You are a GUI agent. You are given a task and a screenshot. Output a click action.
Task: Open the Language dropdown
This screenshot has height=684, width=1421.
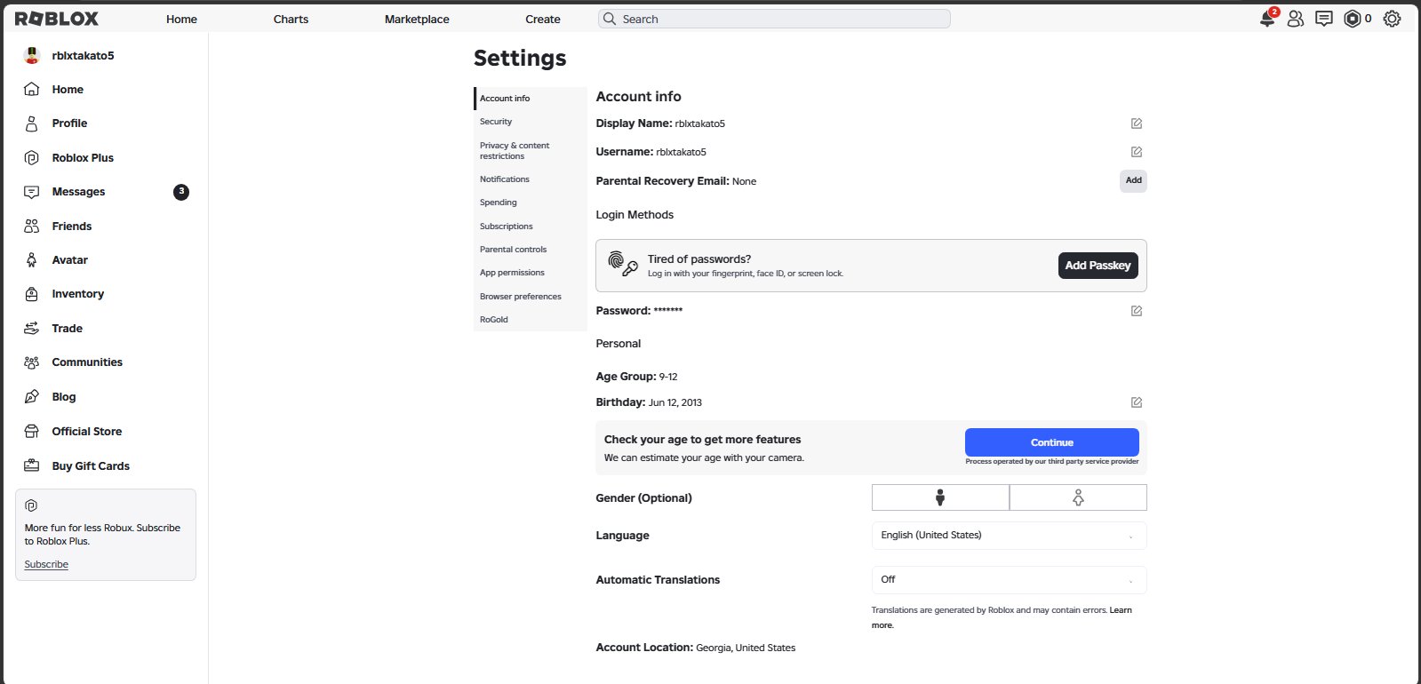pyautogui.click(x=1009, y=536)
